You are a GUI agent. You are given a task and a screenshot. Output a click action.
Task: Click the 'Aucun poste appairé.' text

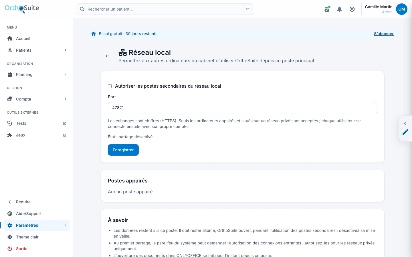pyautogui.click(x=131, y=192)
